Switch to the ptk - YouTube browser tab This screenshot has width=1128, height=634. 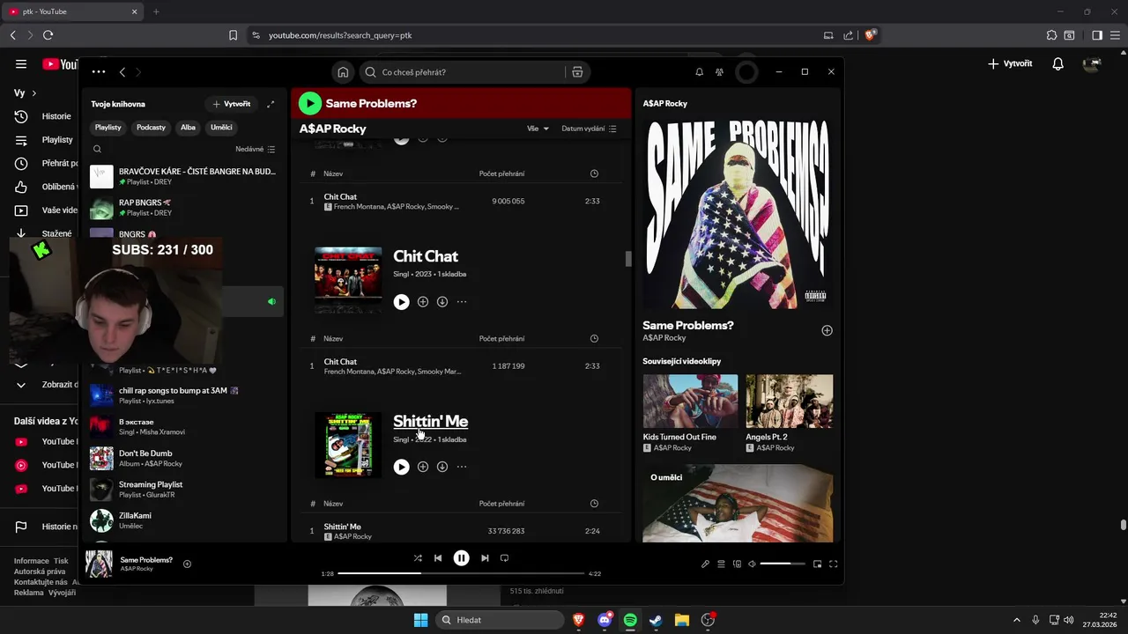(73, 11)
